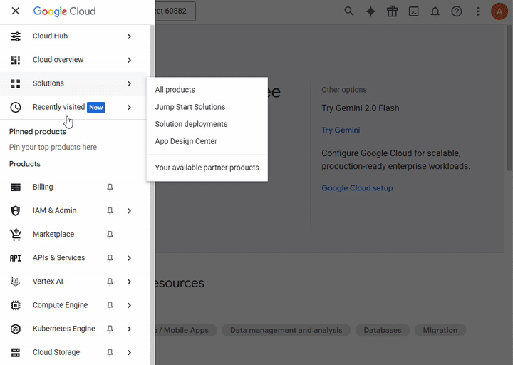Click the Marketplace product label
Image resolution: width=513 pixels, height=365 pixels.
tap(53, 235)
